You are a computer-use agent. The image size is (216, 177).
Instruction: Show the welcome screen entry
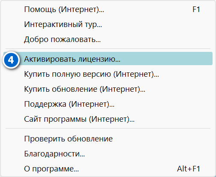(x=108, y=39)
